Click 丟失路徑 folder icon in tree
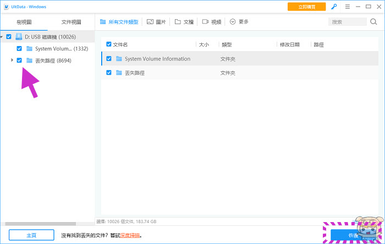Viewport: 385px width, 244px height. pos(30,60)
